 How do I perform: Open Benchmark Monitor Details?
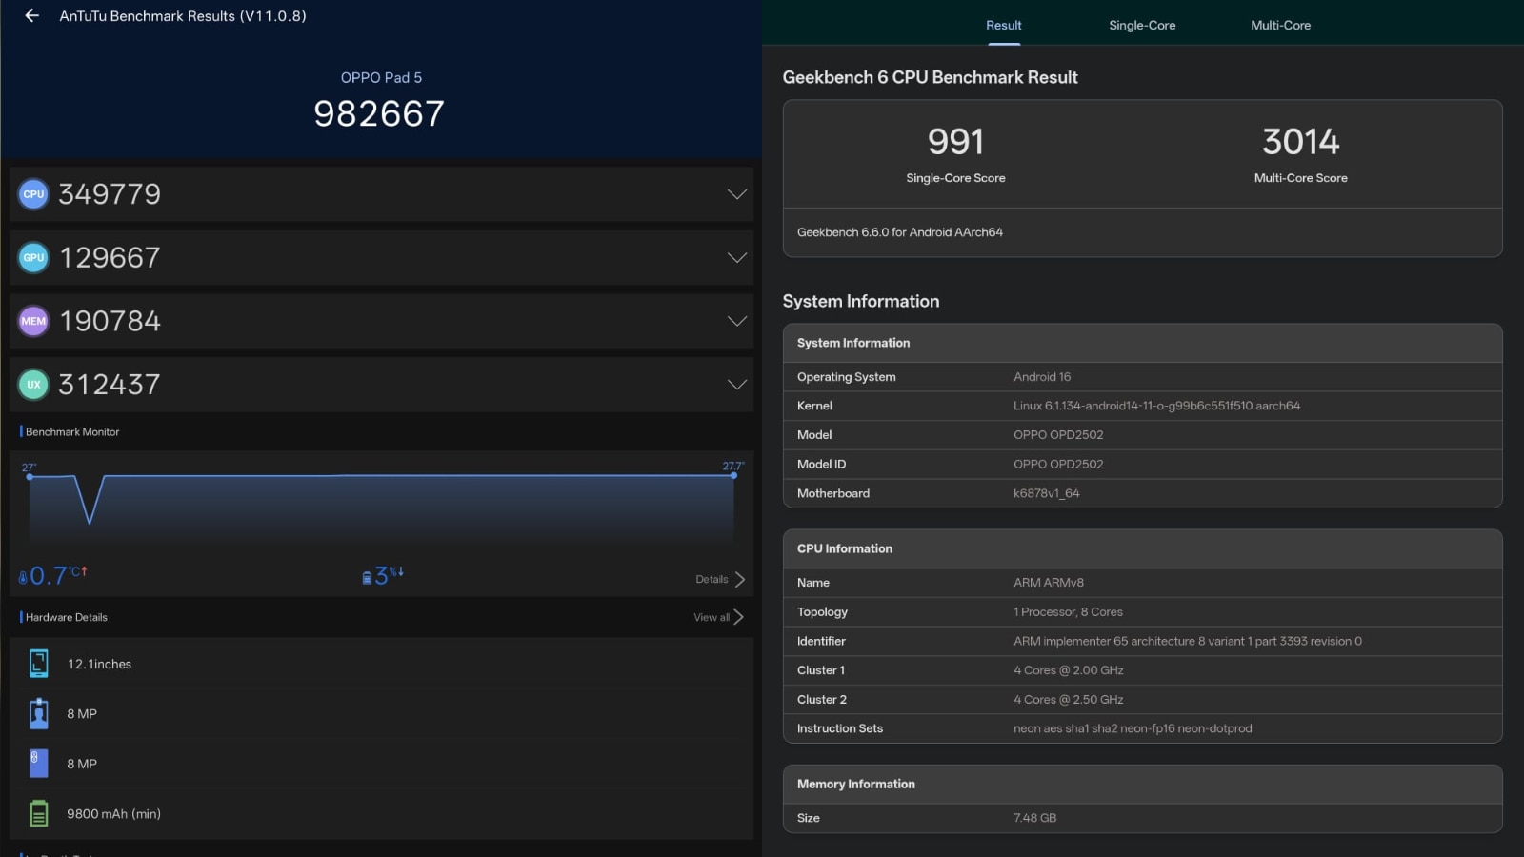(x=720, y=580)
